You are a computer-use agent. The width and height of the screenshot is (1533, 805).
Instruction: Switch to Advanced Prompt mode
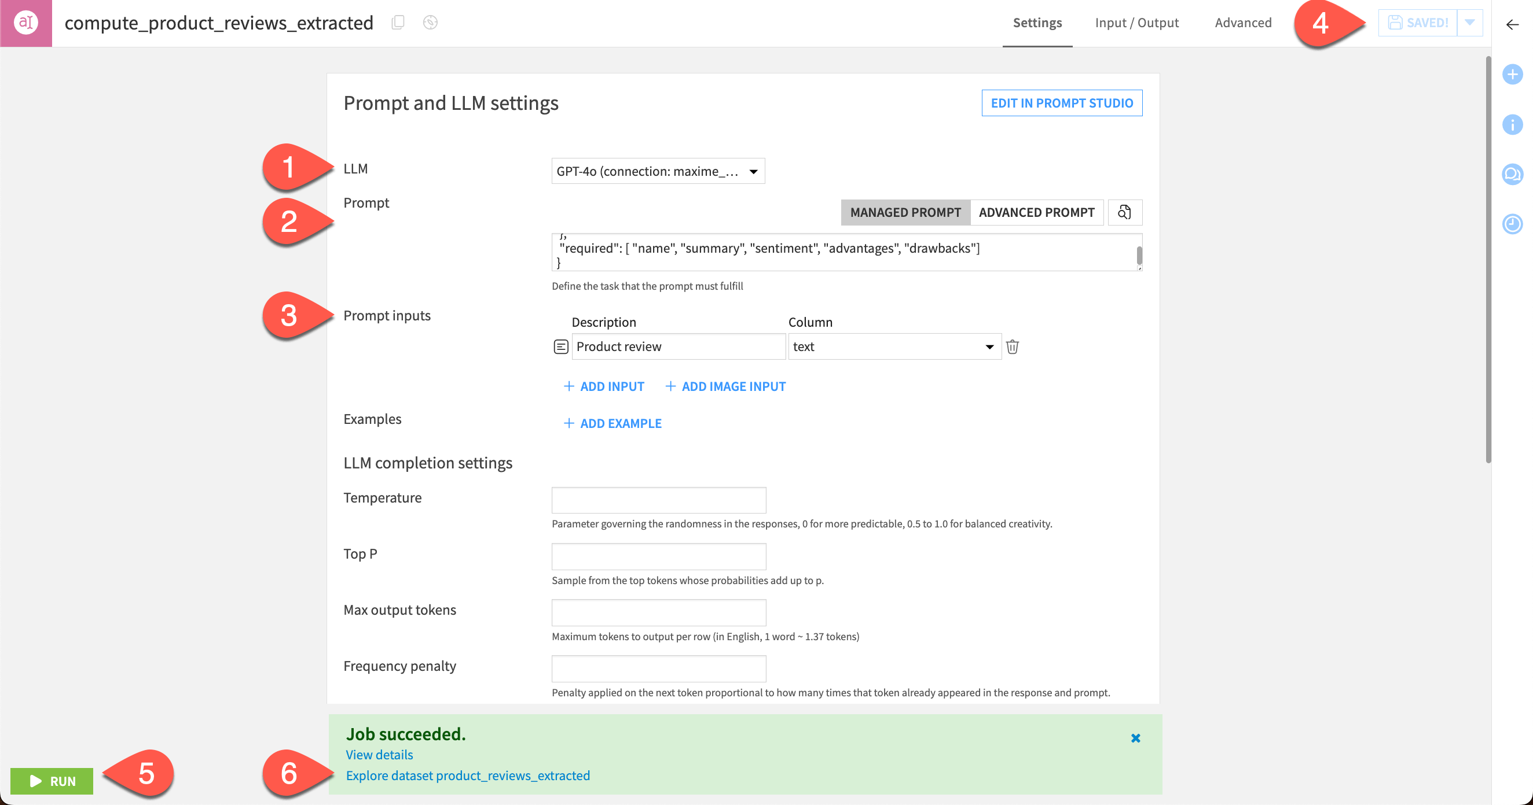coord(1036,212)
